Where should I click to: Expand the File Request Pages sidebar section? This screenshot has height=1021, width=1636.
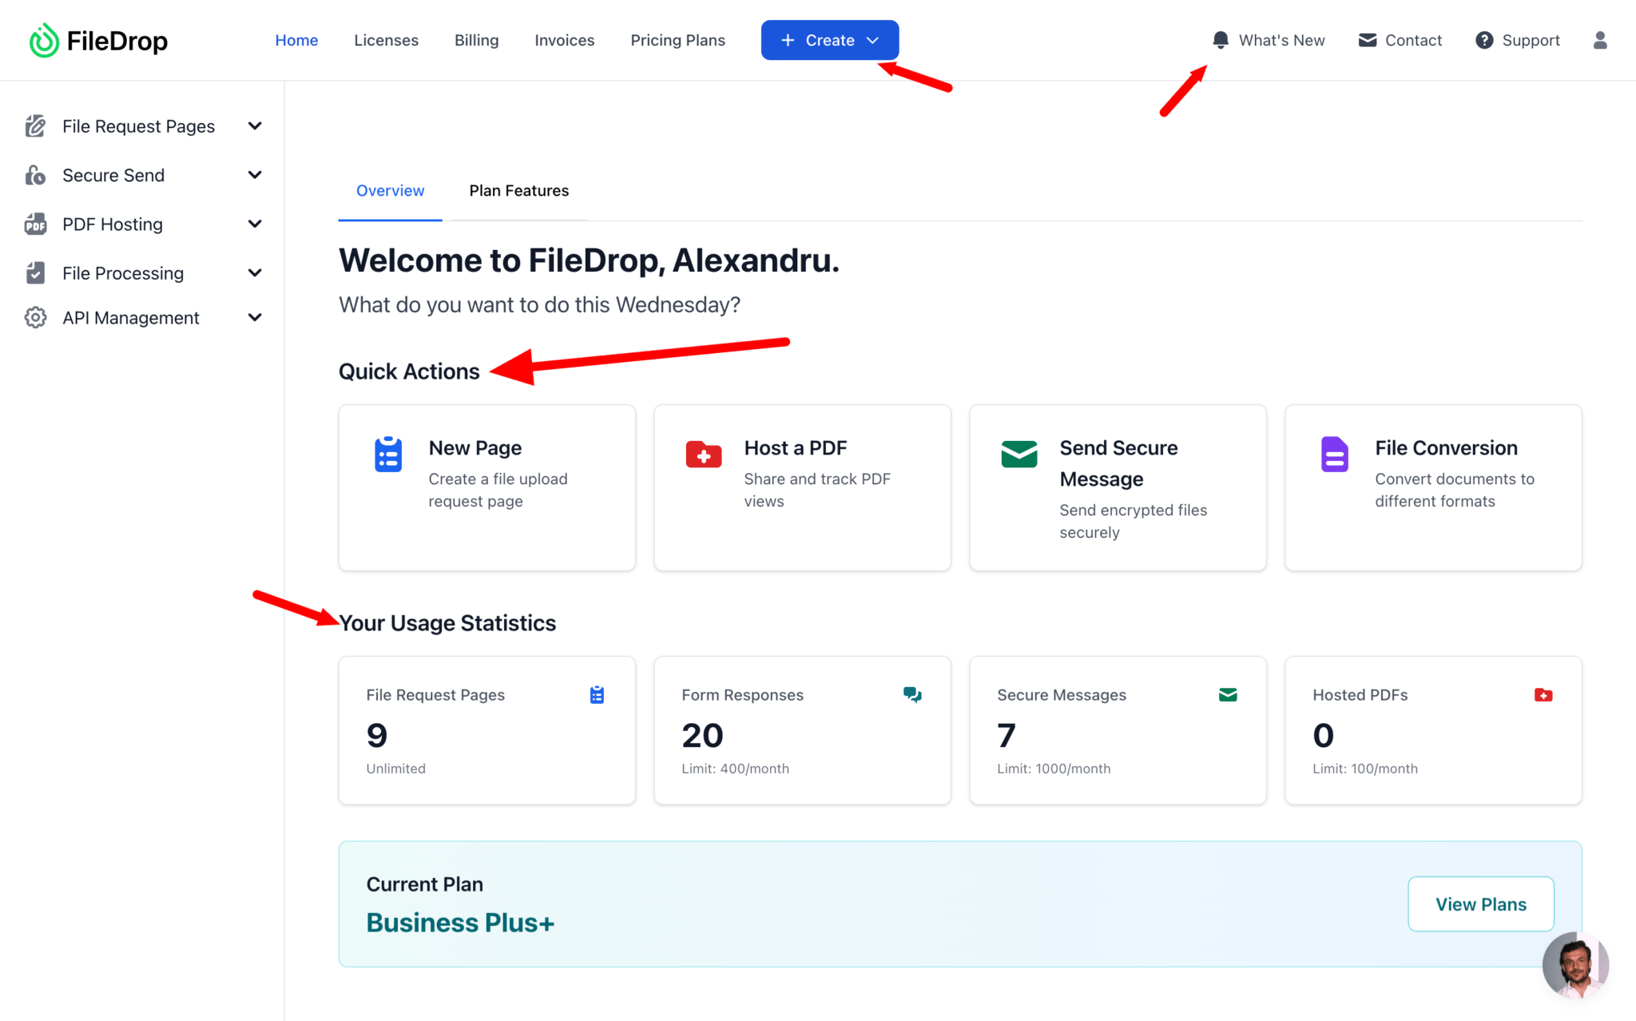pyautogui.click(x=143, y=126)
